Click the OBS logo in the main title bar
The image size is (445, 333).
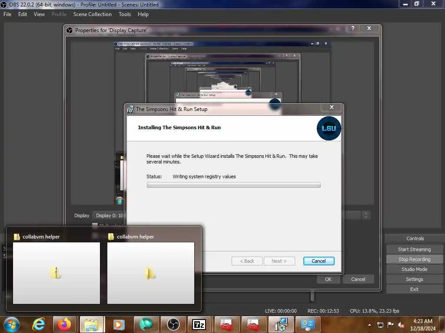(x=3, y=4)
